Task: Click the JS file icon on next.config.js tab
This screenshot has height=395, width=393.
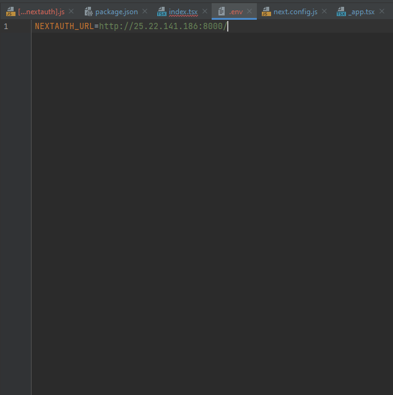Action: pyautogui.click(x=266, y=12)
